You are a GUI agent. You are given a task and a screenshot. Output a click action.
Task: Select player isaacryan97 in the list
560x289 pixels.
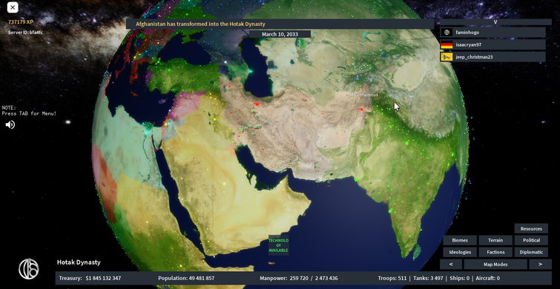493,45
